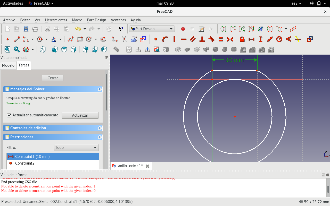Image resolution: width=330 pixels, height=206 pixels.
Task: Collapse the Mensajes del Solver section
Action: [x=100, y=89]
